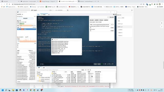Expand the plugins folder tree node
This screenshot has height=92, width=164.
(38, 81)
